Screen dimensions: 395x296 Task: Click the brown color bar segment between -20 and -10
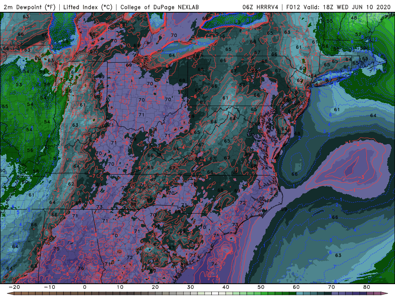(x=32, y=294)
